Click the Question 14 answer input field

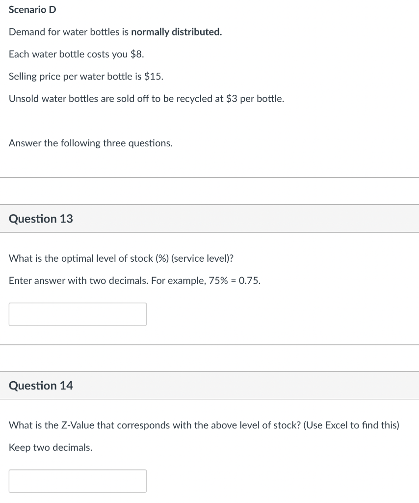click(78, 481)
